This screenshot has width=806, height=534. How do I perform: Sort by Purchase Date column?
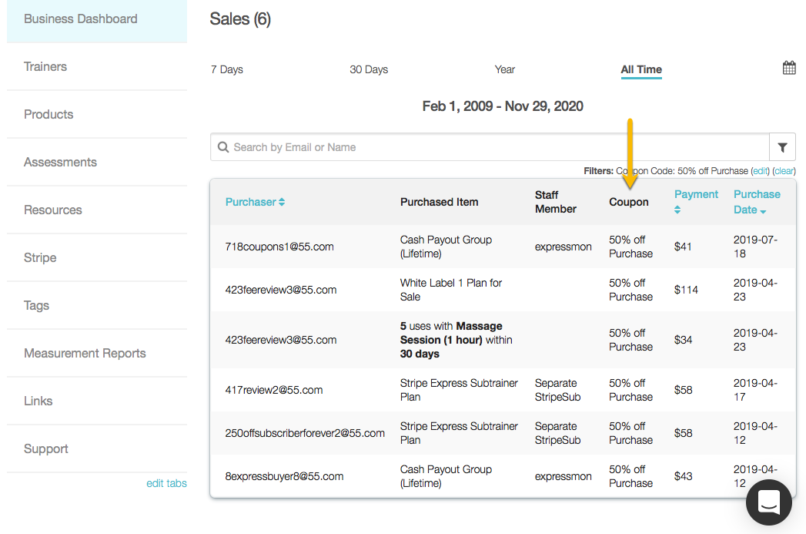tap(756, 202)
